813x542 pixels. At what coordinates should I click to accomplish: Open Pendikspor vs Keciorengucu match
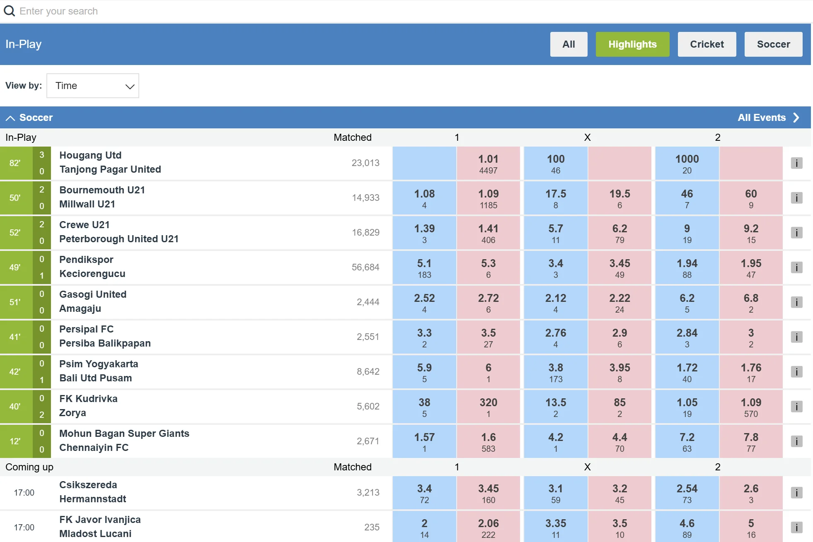[x=92, y=267]
